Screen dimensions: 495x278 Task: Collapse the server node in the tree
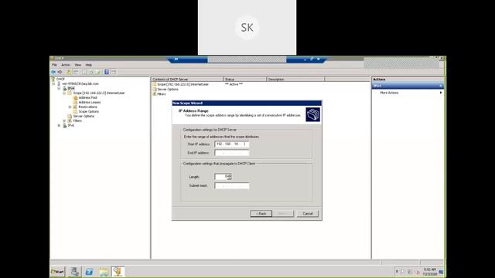pyautogui.click(x=53, y=84)
